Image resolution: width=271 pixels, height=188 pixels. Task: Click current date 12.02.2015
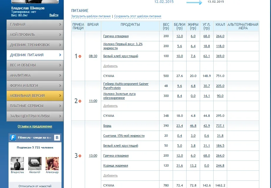point(164,2)
